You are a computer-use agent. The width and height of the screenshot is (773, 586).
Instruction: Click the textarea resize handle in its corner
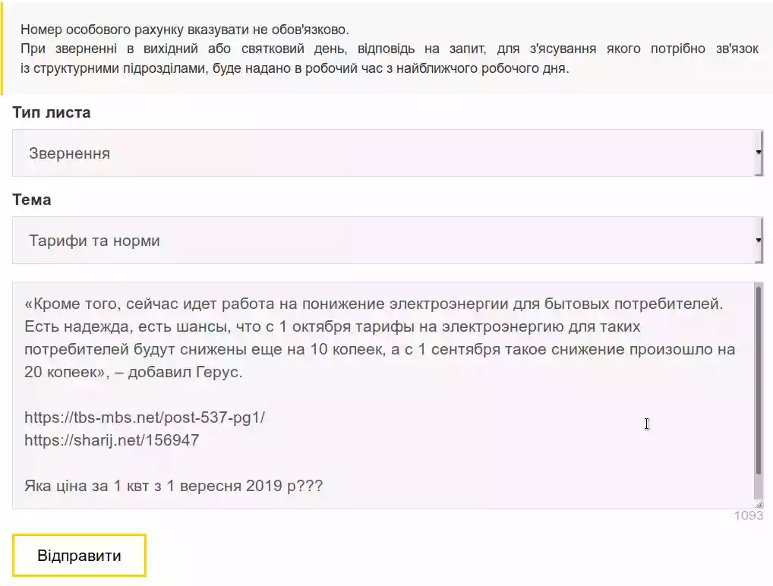click(759, 504)
